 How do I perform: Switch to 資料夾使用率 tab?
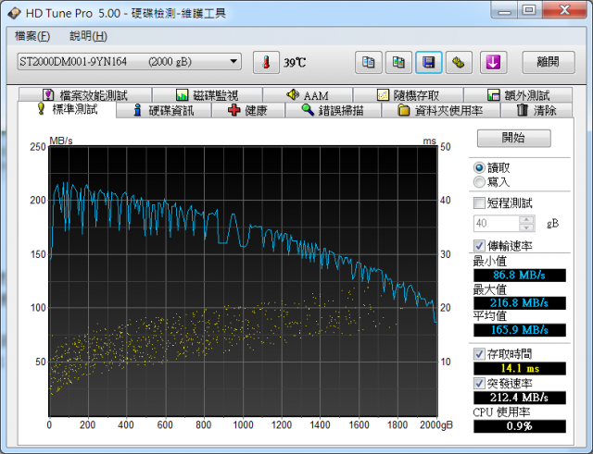pos(441,111)
